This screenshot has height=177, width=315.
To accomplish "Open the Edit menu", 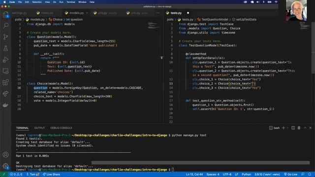I will point(27,2).
